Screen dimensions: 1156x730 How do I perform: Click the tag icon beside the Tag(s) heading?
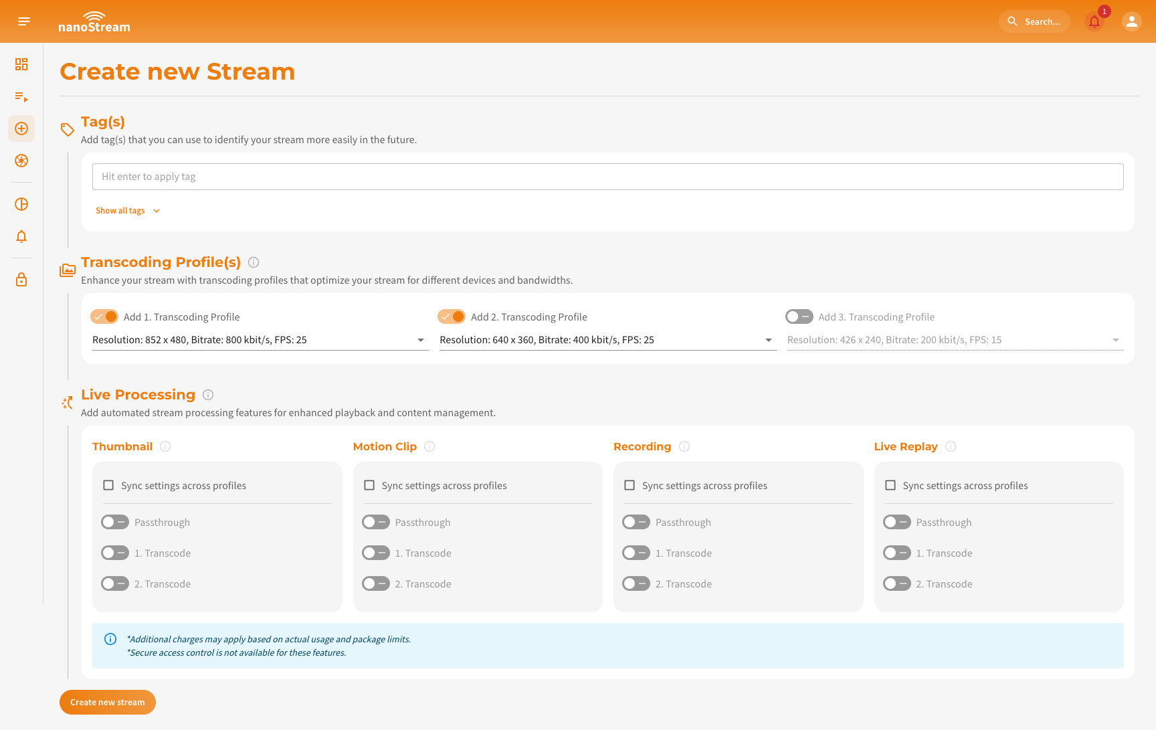pos(68,129)
